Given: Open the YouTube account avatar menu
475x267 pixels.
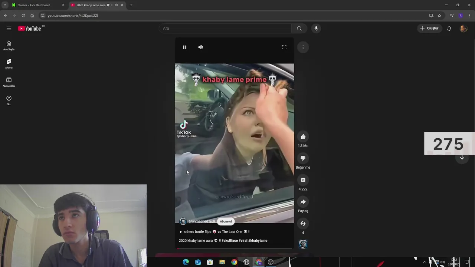Looking at the screenshot, I should [x=463, y=28].
